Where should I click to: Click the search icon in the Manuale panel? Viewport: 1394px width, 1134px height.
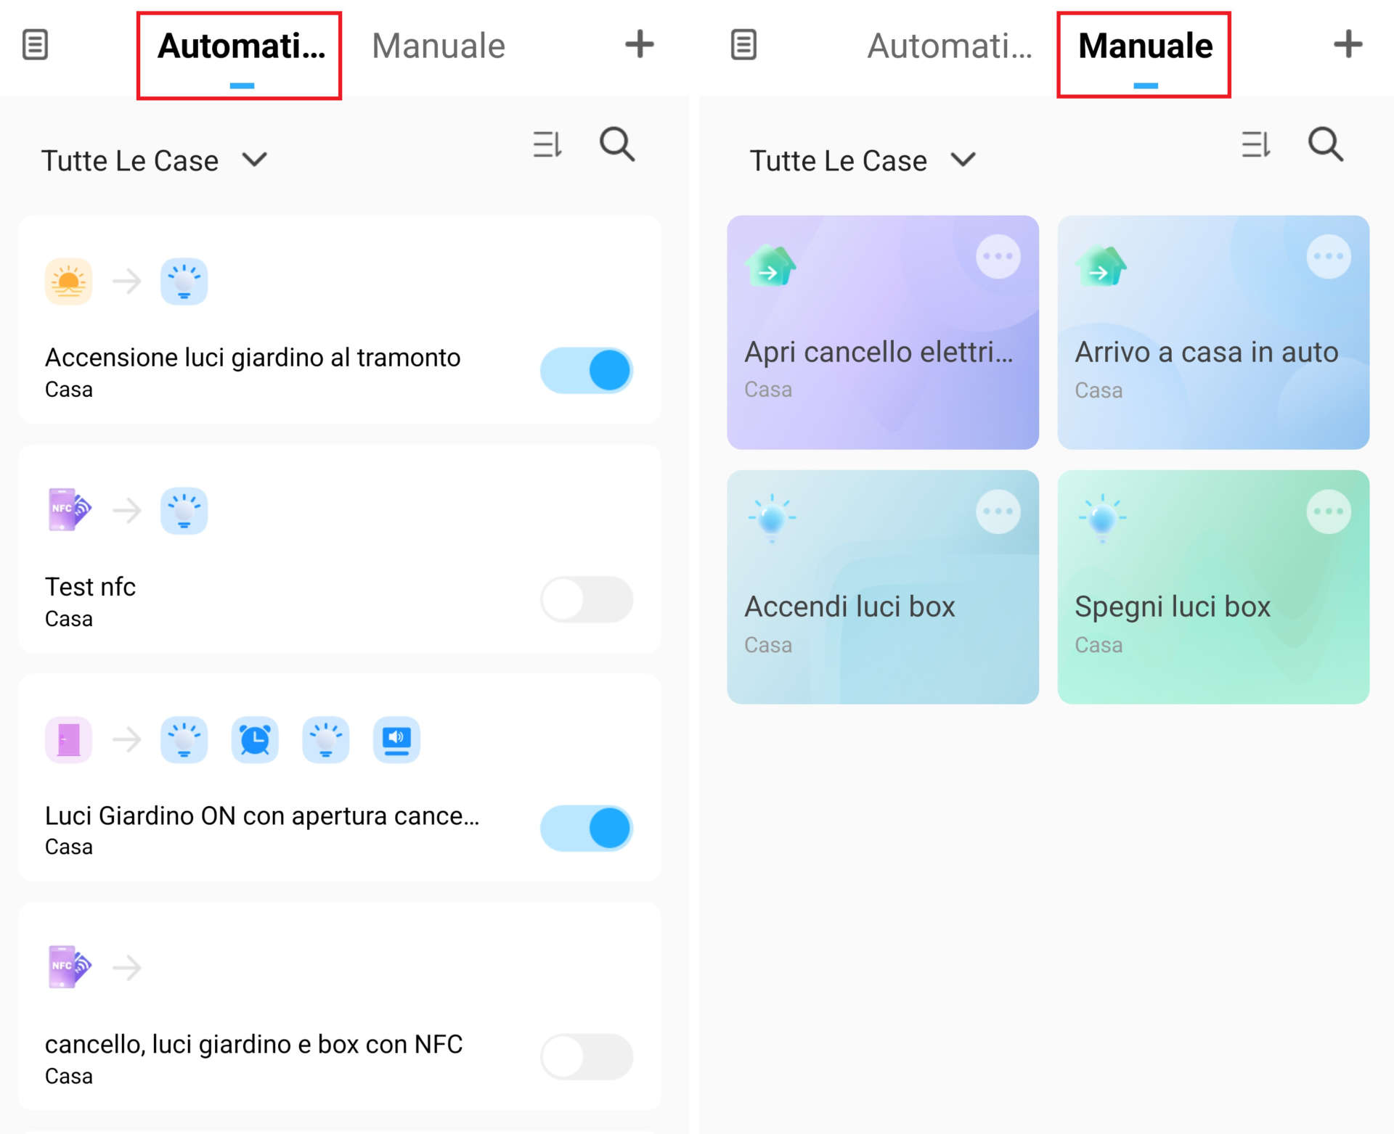[x=1325, y=144]
